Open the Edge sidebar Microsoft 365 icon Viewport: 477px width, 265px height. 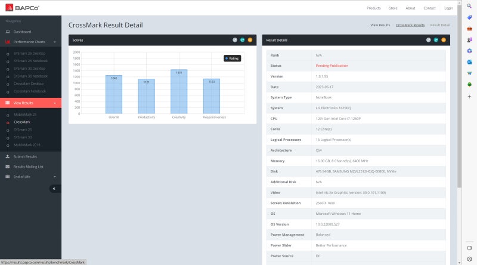click(469, 51)
